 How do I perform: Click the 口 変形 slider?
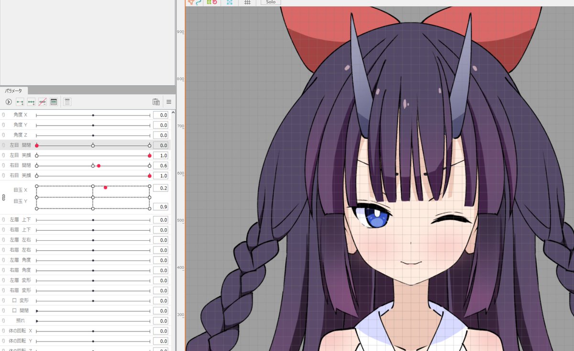coord(93,301)
